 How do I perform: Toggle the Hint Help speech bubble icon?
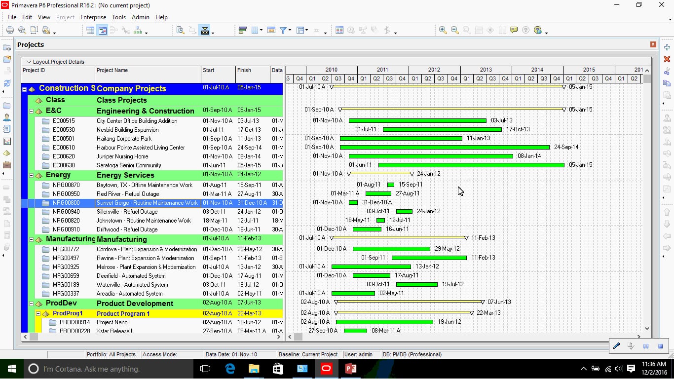pyautogui.click(x=514, y=30)
